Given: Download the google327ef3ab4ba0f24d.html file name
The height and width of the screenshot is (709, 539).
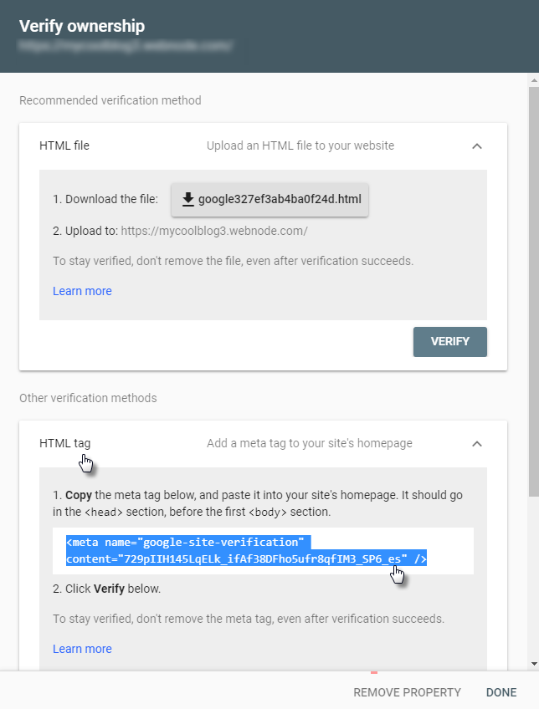Looking at the screenshot, I should (280, 199).
